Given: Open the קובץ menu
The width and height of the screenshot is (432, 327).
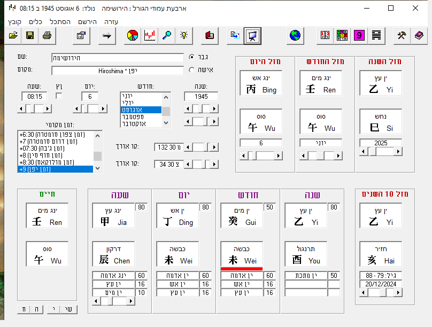Looking at the screenshot, I should (x=14, y=22).
